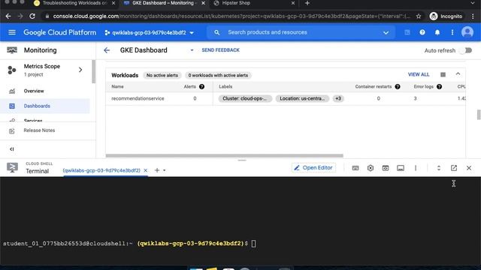Toggle the Cloud Shell on-screen keyboard icon
Screen dimensions: 481x270
[355, 168]
